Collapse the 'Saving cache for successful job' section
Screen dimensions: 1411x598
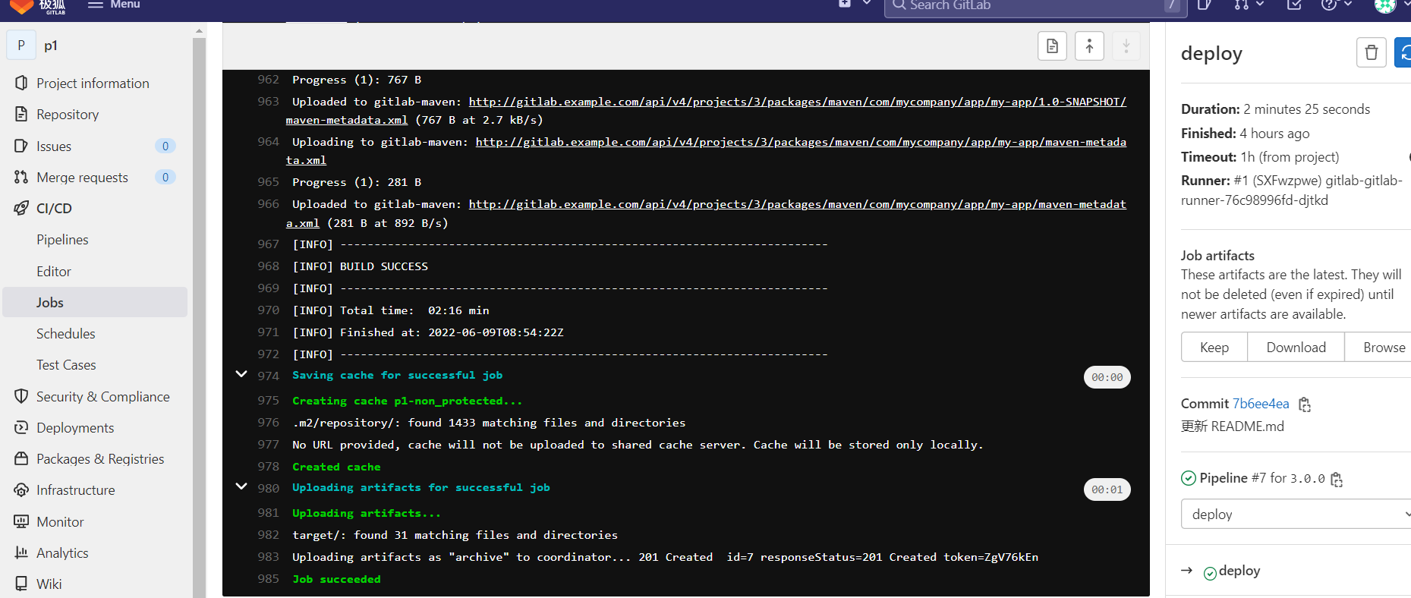tap(241, 374)
